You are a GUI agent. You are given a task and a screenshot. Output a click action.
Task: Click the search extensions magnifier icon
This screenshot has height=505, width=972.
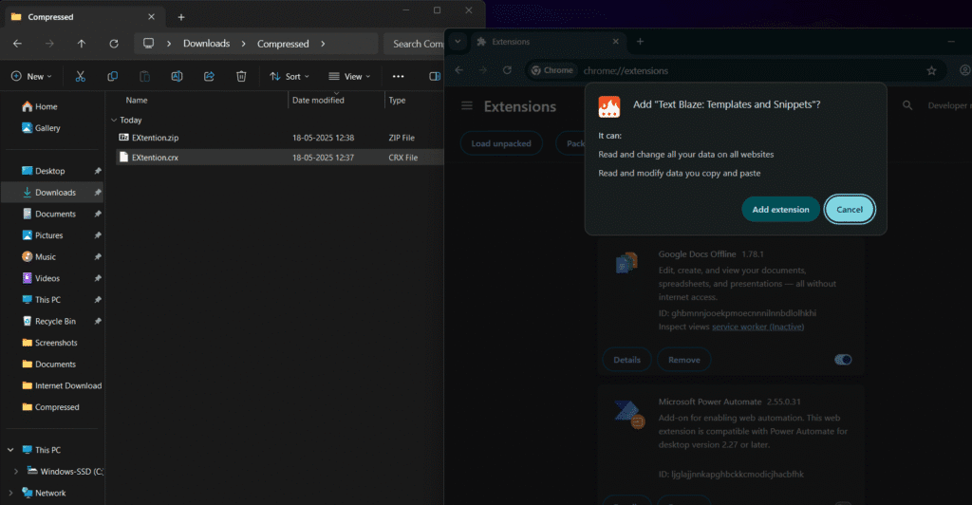coord(907,106)
